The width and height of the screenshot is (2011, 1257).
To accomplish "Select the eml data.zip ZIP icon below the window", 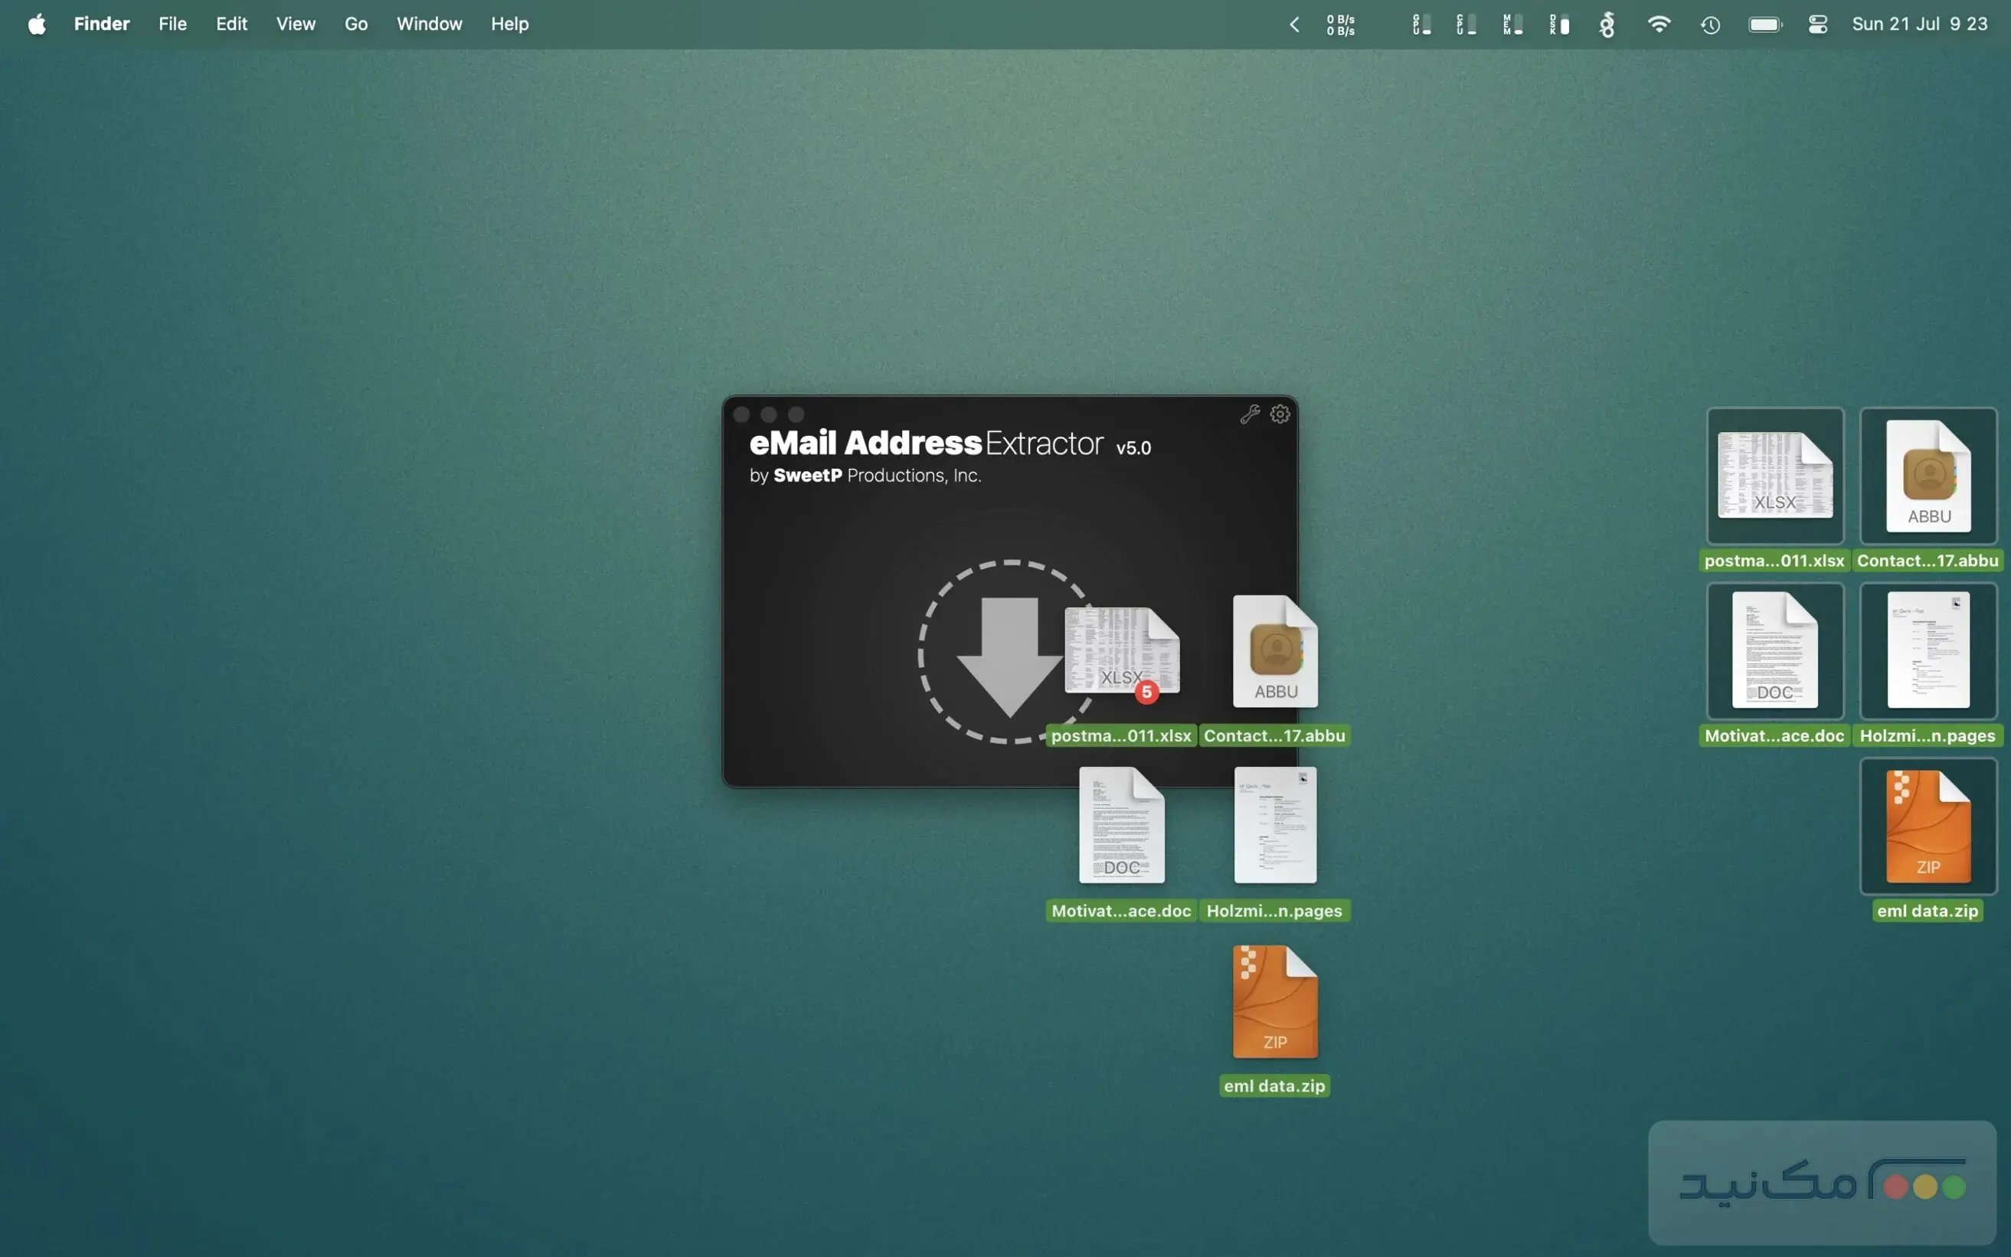I will coord(1275,1002).
